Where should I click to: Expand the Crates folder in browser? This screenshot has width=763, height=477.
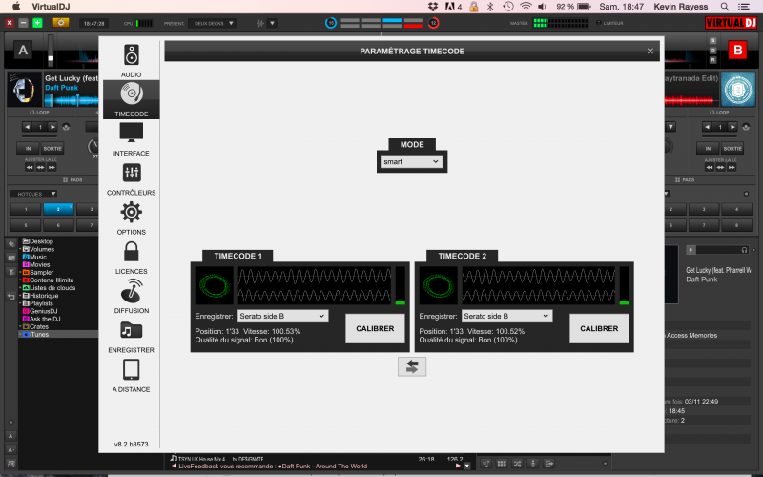(20, 326)
